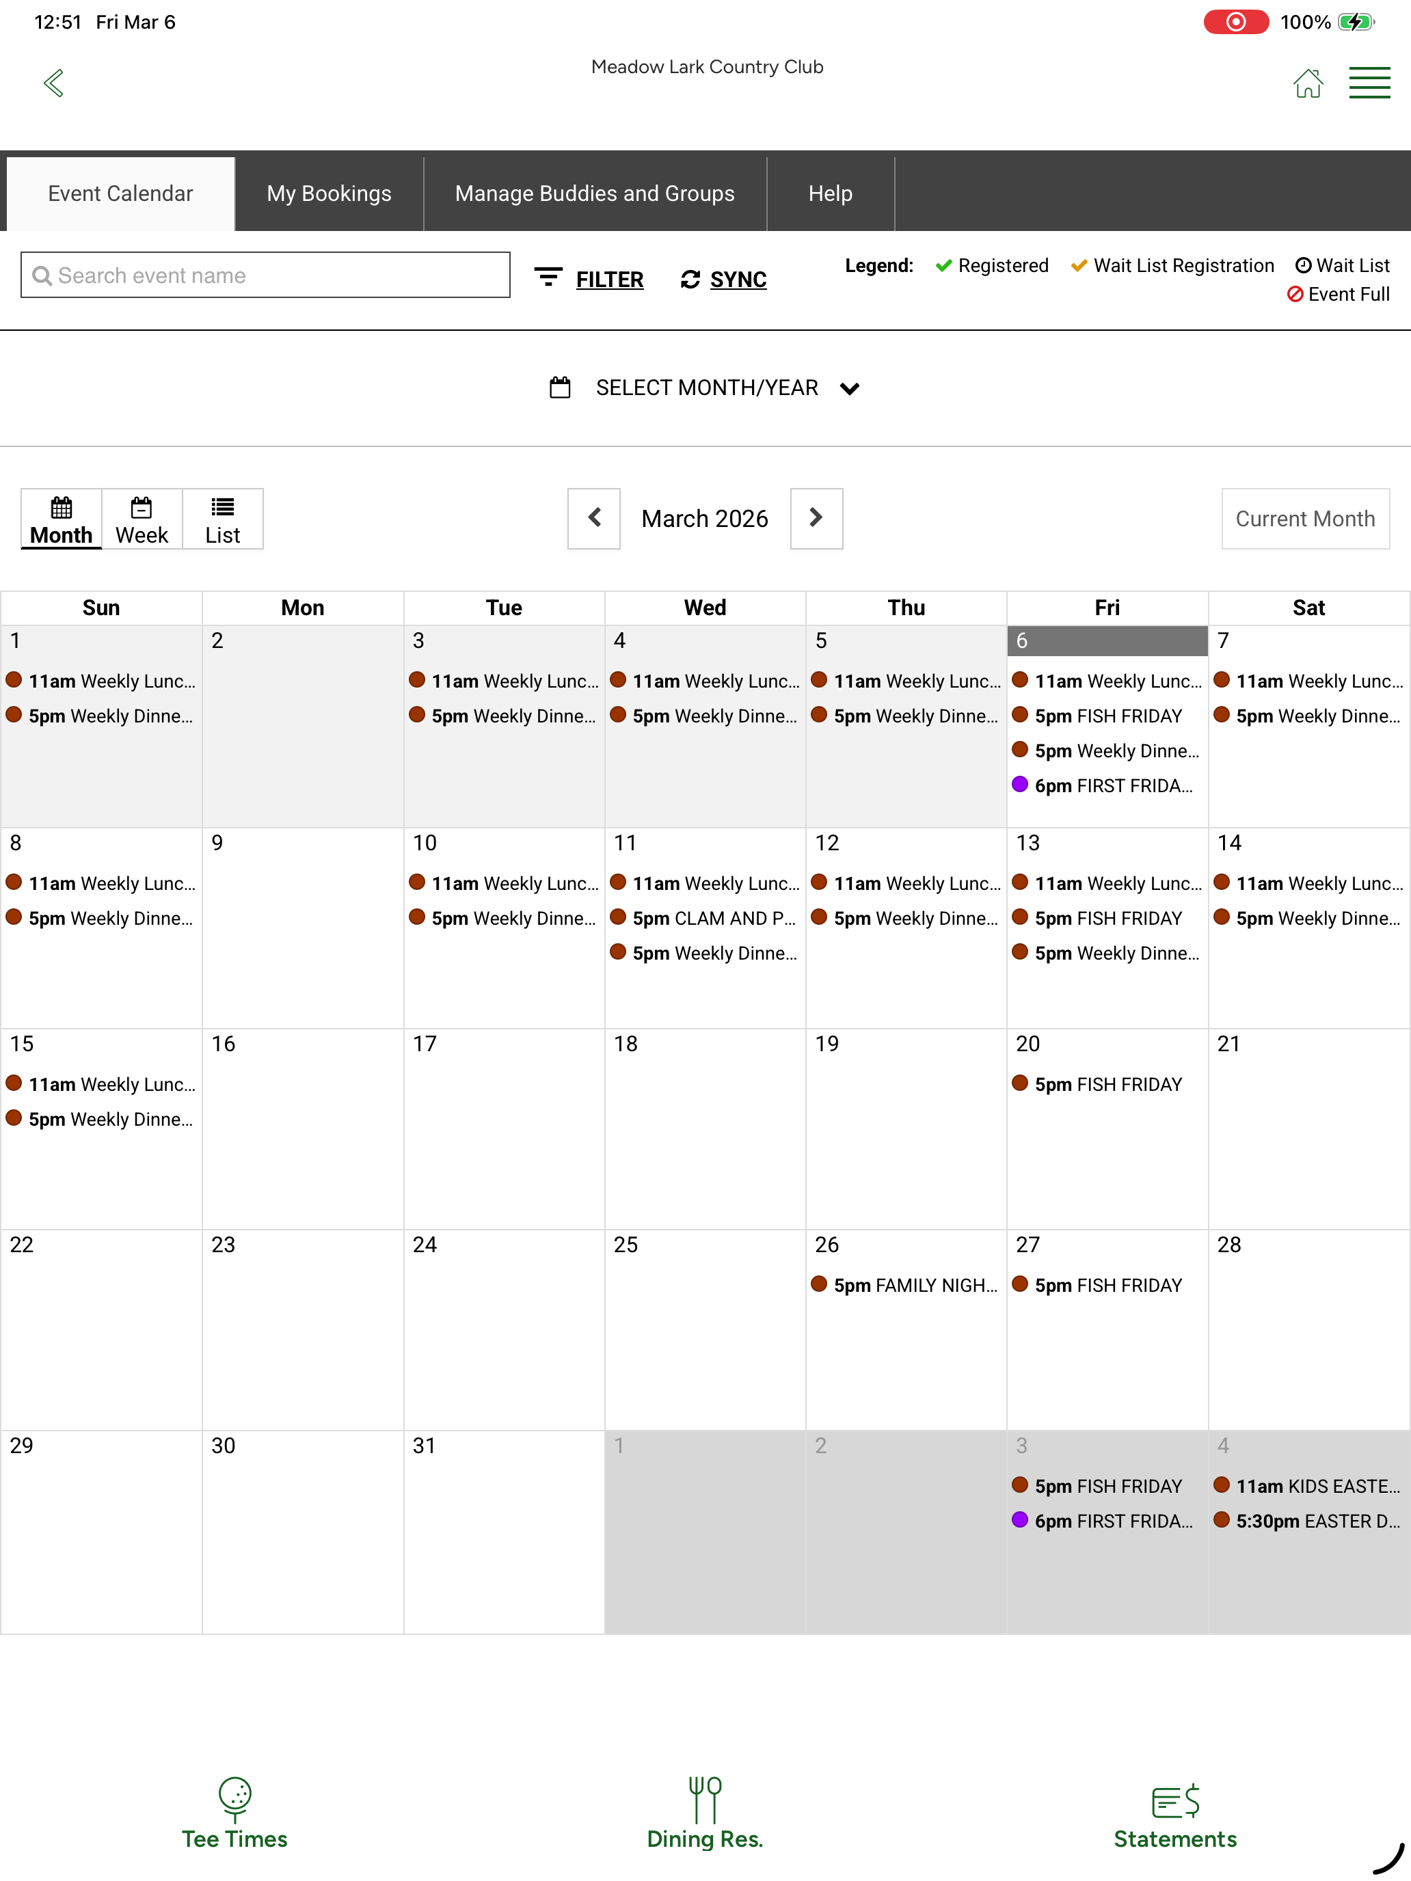
Task: Open 11am Weekly Lunch on Thursday March 12
Action: point(906,884)
